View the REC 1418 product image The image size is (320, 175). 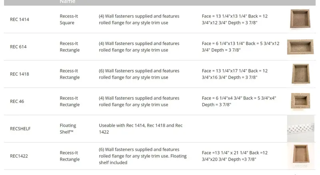301,74
